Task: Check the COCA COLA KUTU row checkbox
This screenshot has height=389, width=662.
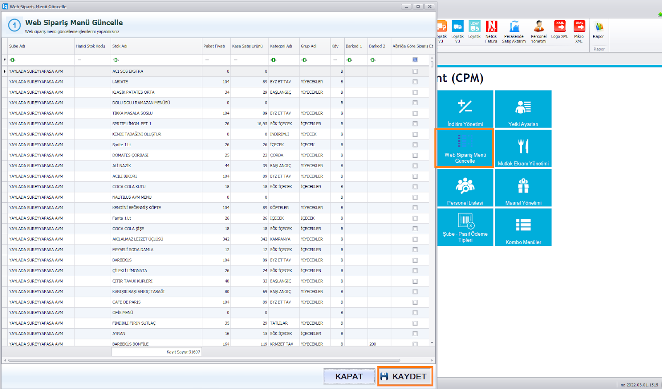Action: [415, 187]
